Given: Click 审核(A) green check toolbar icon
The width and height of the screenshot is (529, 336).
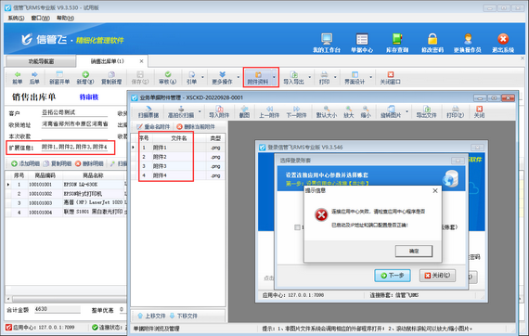Looking at the screenshot, I should (168, 78).
